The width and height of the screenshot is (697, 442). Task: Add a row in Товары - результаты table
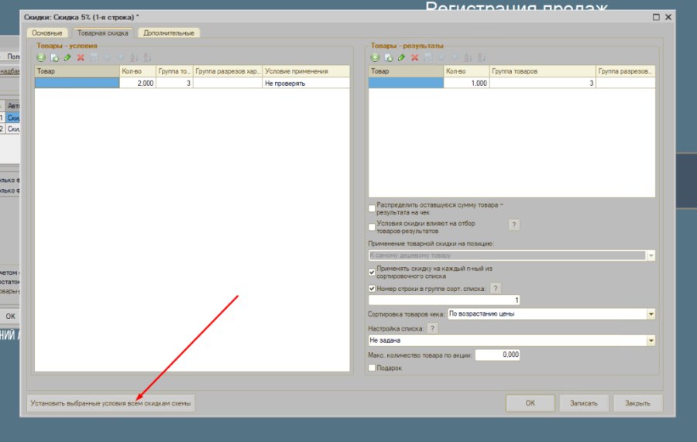[x=375, y=58]
